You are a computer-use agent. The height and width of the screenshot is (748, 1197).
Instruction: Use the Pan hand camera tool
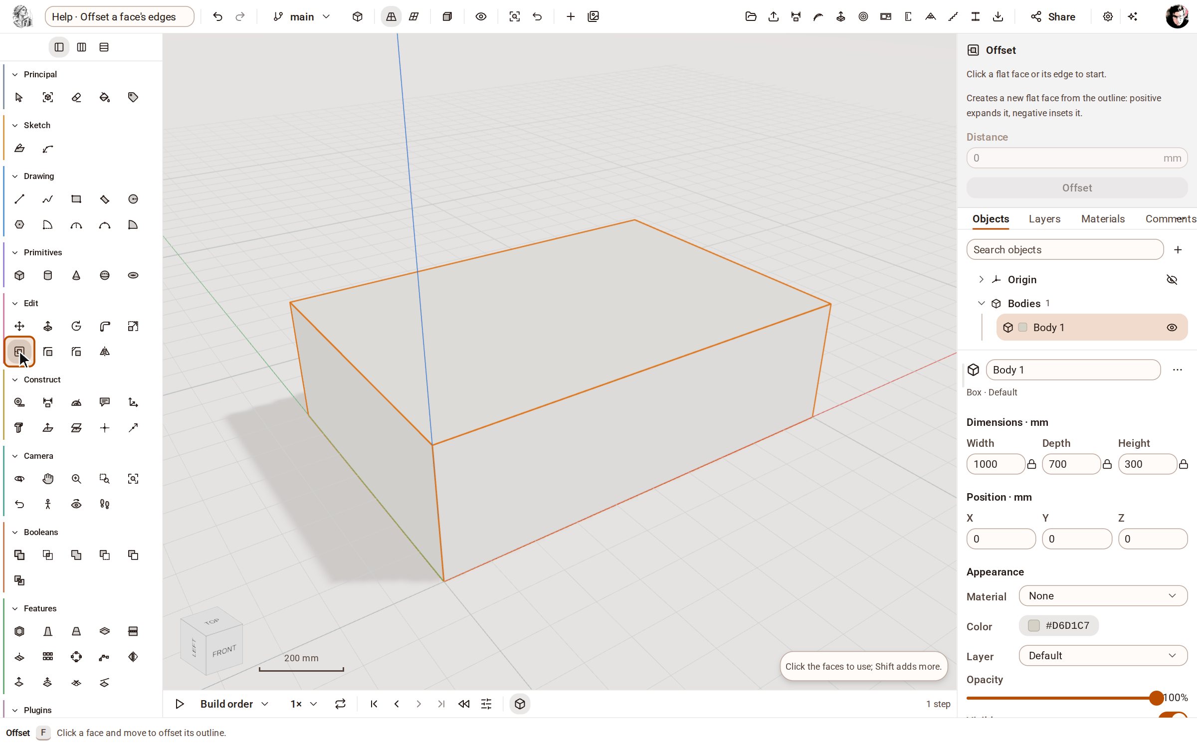(x=48, y=479)
